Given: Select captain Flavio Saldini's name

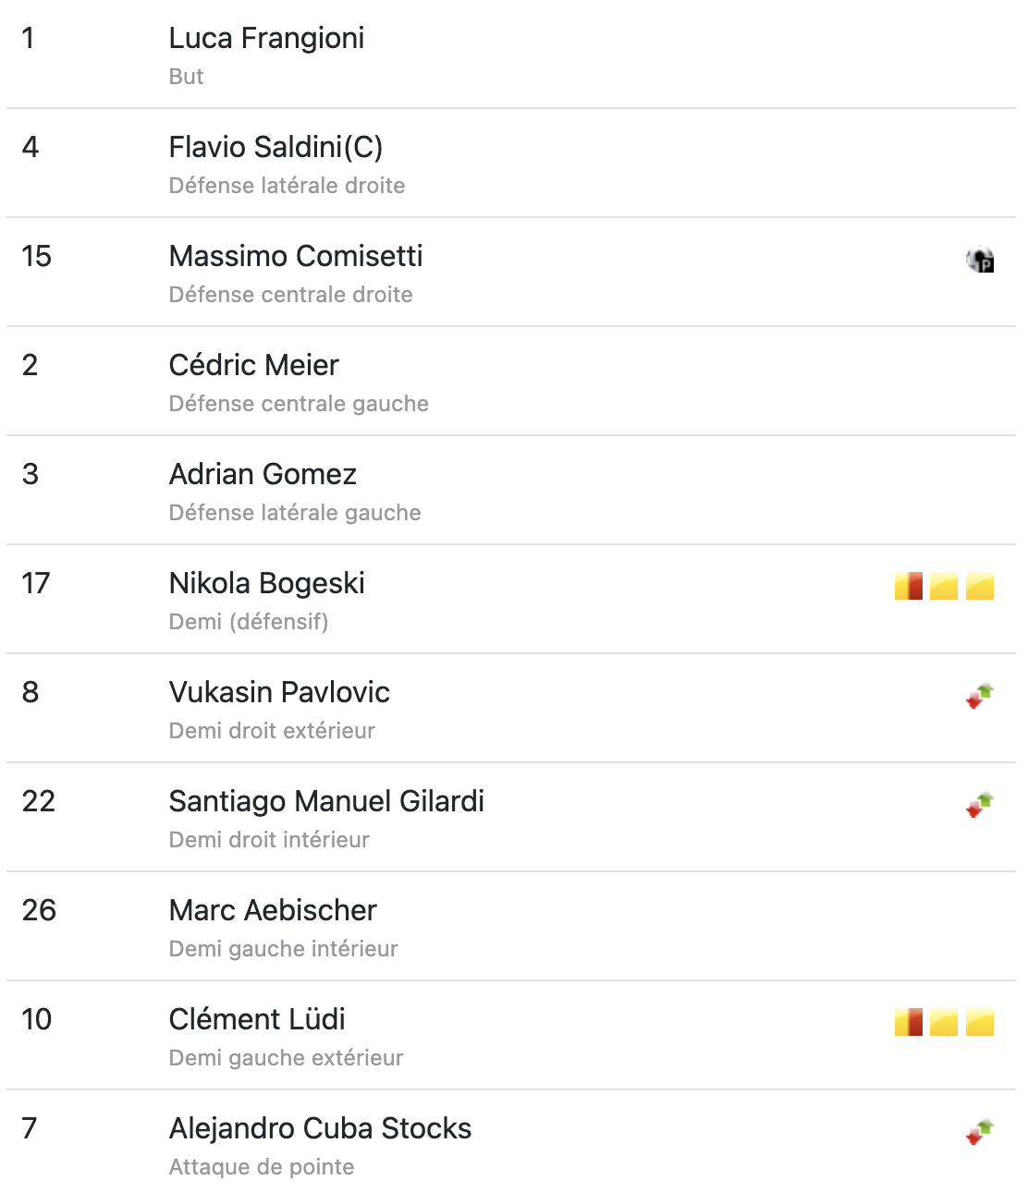Looking at the screenshot, I should click(x=275, y=147).
